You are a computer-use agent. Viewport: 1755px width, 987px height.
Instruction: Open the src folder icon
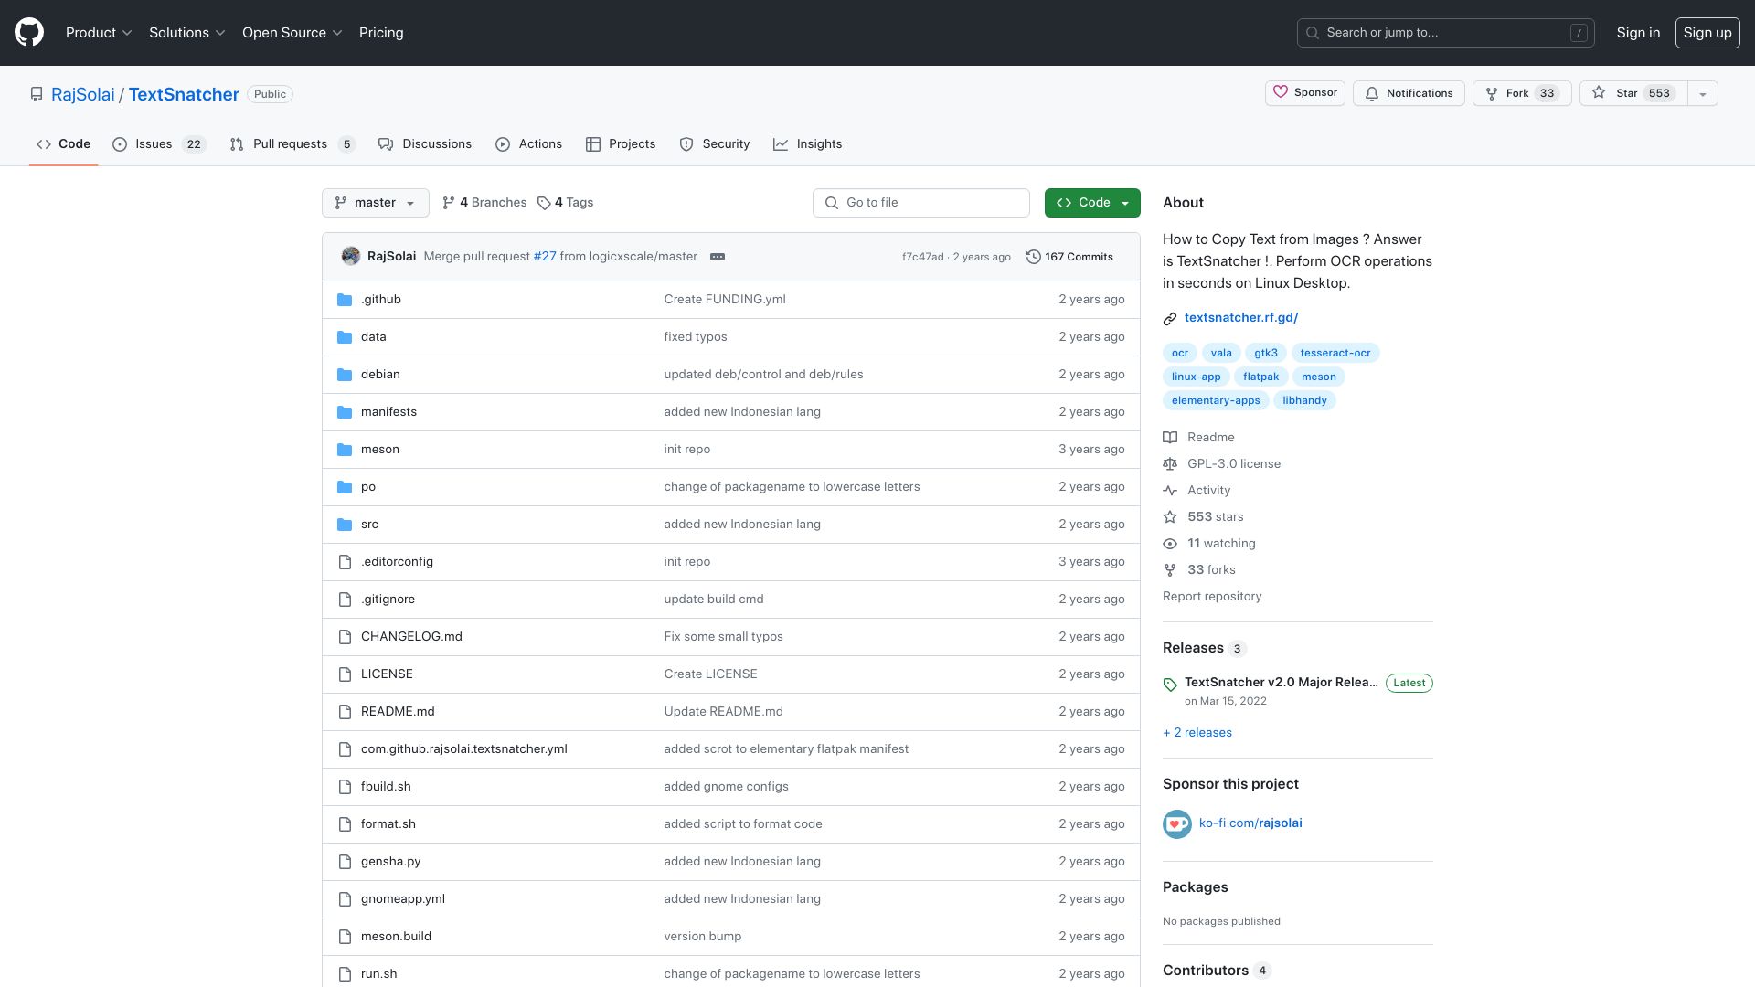tap(345, 525)
